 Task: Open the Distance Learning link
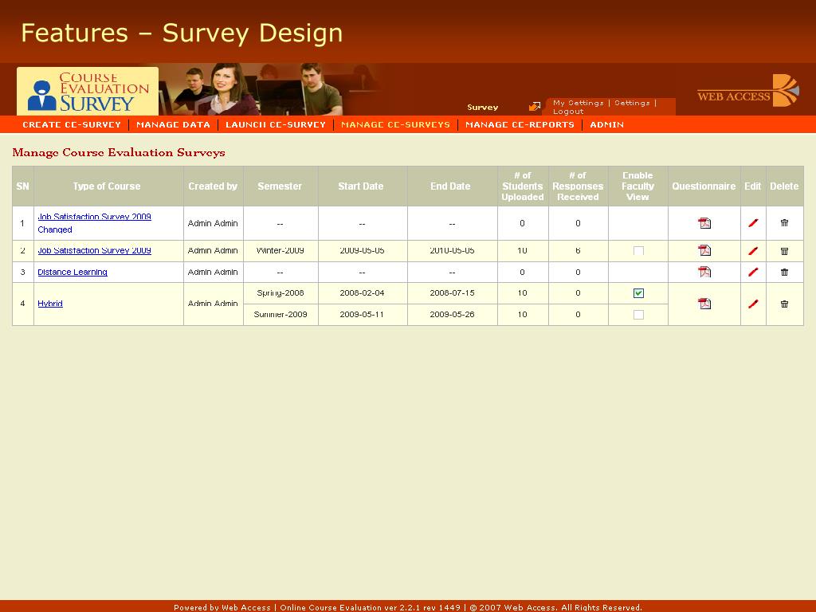tap(73, 273)
